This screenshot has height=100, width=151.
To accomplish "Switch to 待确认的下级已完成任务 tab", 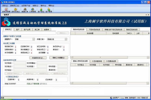I will (113, 30).
